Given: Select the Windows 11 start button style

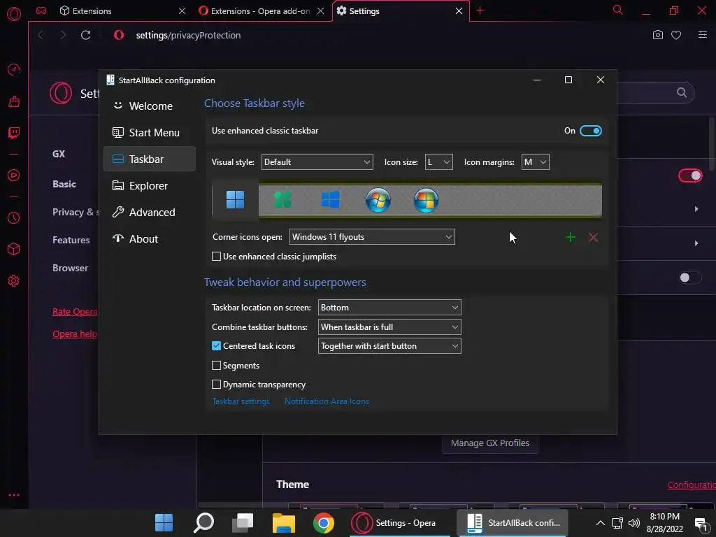Looking at the screenshot, I should [x=235, y=199].
